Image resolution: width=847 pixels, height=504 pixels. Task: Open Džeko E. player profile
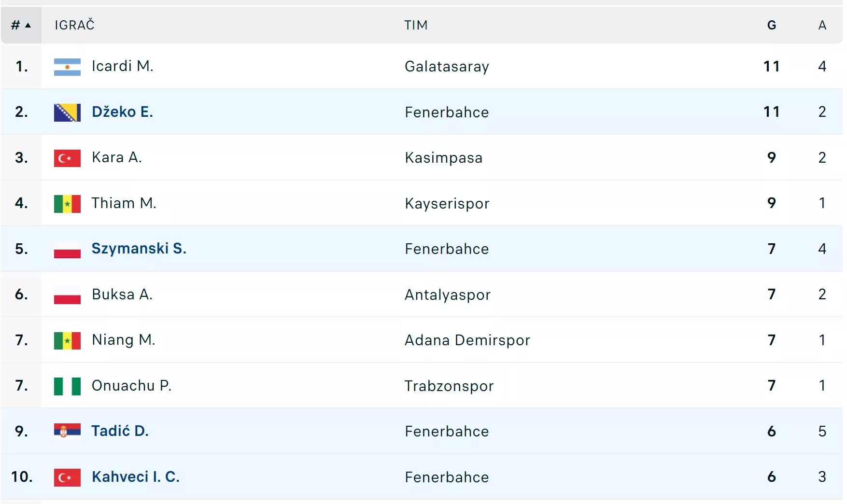point(122,112)
